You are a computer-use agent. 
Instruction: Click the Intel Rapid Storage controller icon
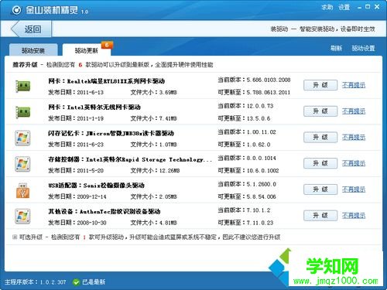(x=22, y=164)
